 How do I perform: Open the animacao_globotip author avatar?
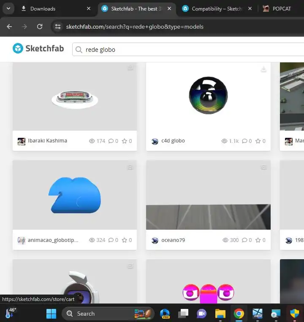tap(22, 240)
